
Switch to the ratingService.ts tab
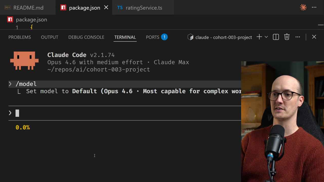[x=143, y=8]
